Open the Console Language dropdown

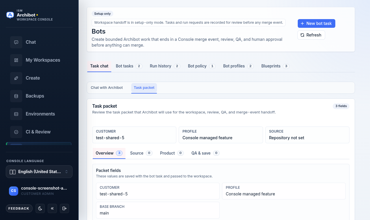(x=39, y=172)
